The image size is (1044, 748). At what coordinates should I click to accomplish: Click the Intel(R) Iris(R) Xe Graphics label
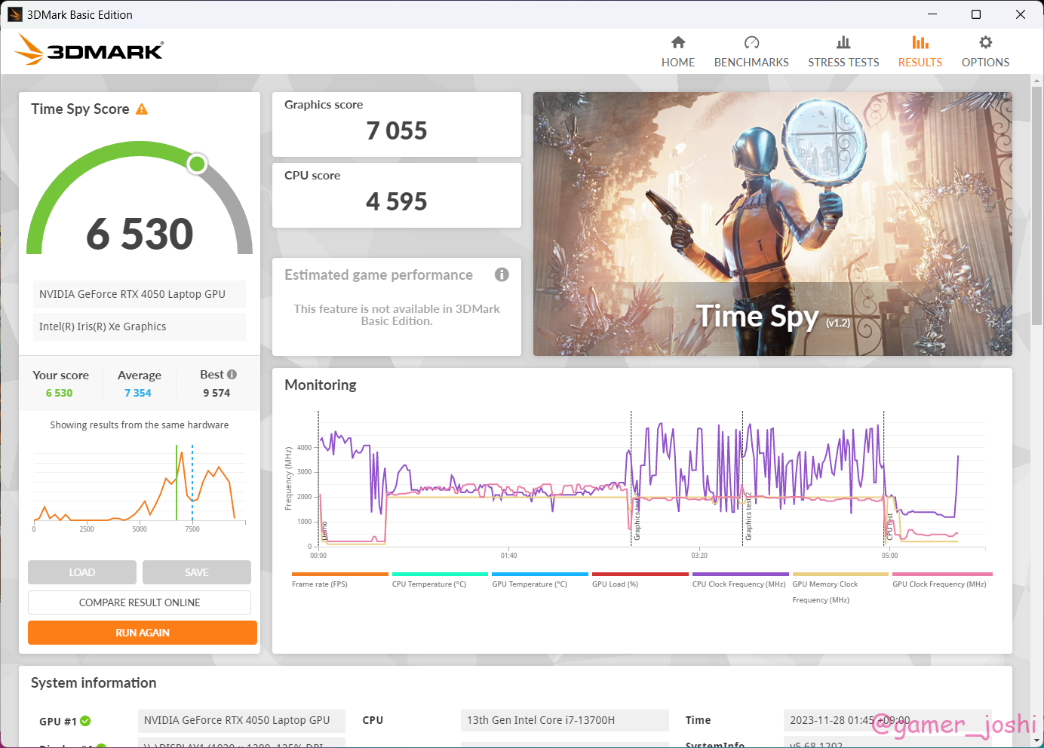click(140, 326)
